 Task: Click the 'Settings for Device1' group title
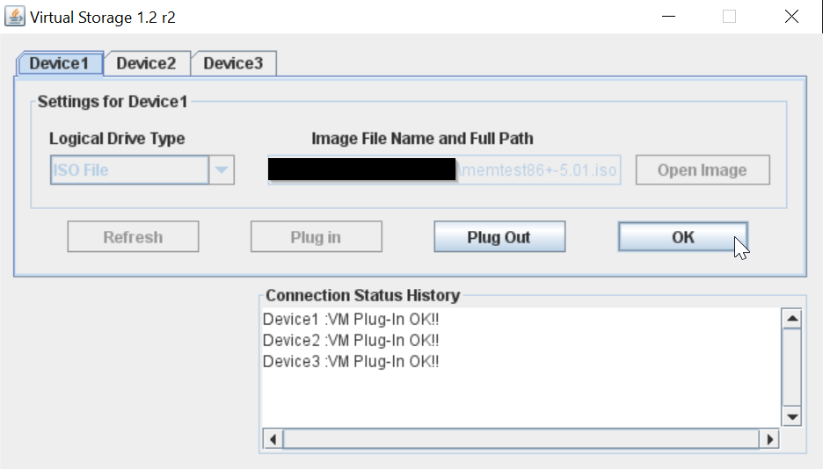113,102
